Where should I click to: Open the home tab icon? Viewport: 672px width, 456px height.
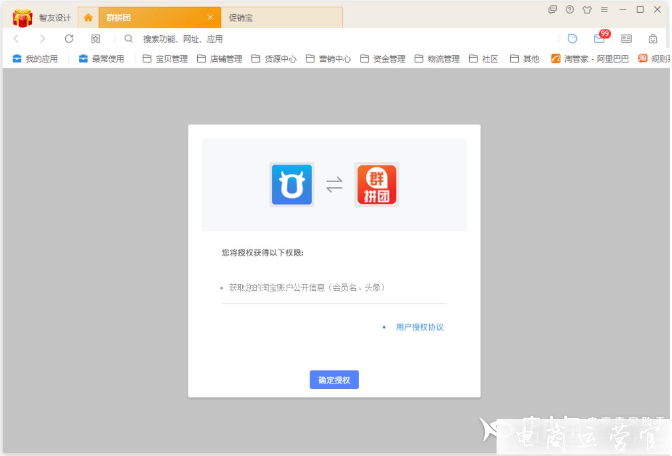88,18
